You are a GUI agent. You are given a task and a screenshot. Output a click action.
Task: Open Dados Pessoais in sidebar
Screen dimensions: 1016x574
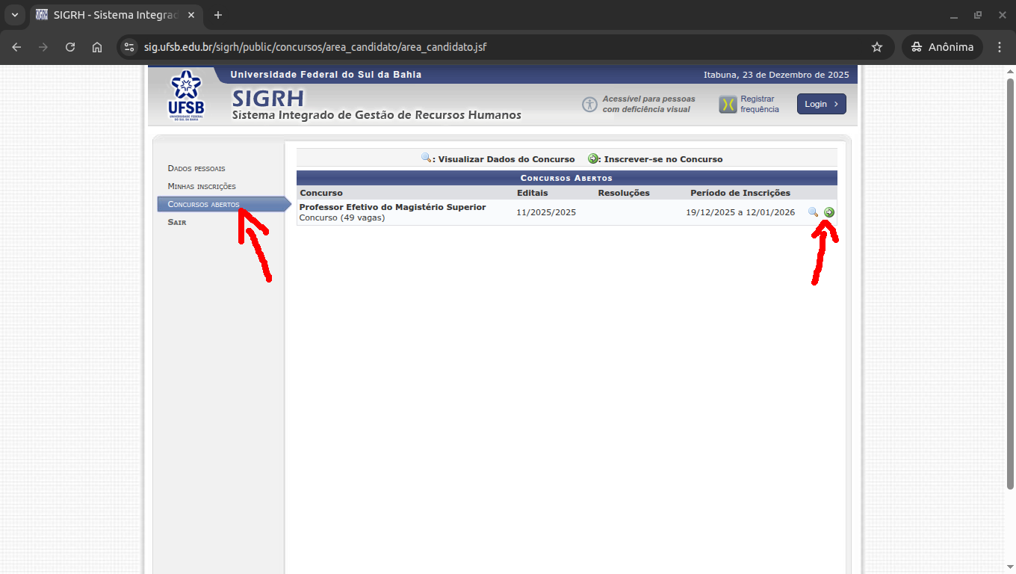click(x=196, y=168)
